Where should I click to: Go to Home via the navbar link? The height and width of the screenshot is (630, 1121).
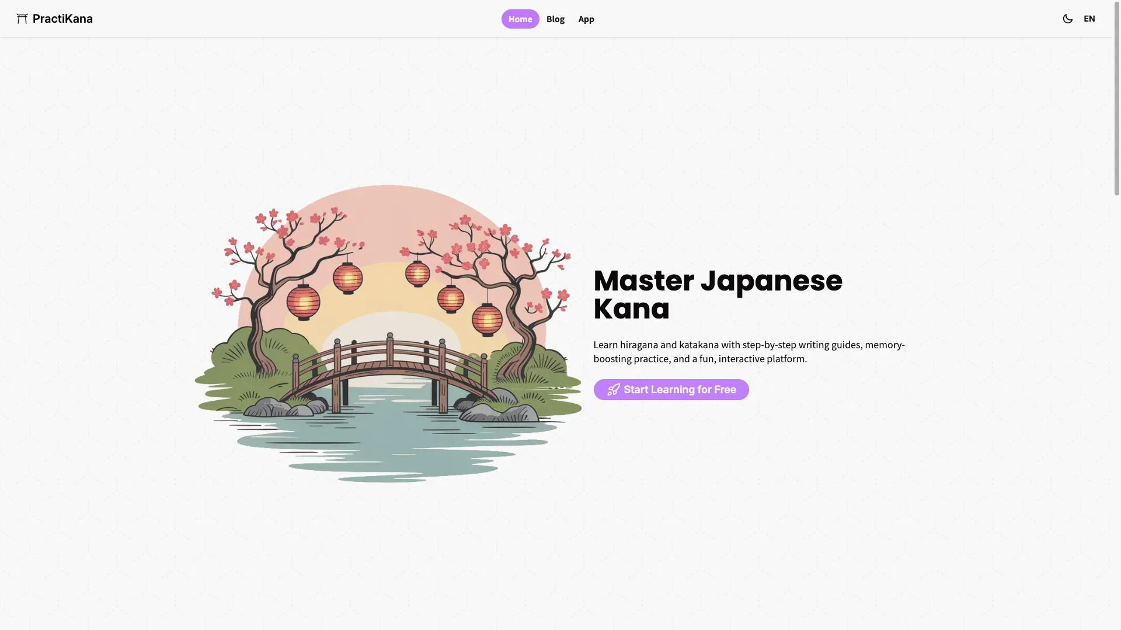519,19
